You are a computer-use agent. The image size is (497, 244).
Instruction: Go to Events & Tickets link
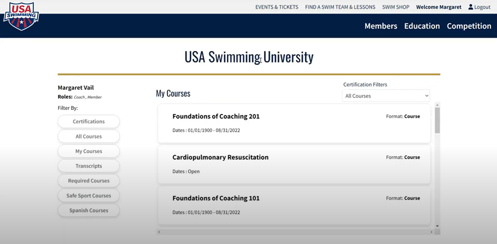click(277, 7)
